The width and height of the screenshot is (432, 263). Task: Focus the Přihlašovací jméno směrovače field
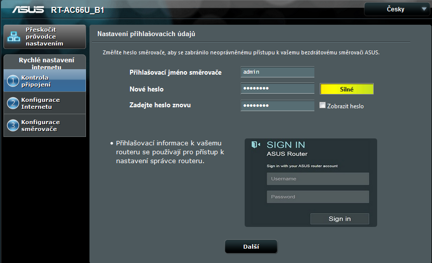277,72
